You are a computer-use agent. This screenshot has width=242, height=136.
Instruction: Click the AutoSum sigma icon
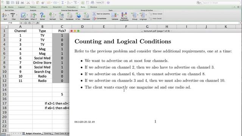point(62,3)
